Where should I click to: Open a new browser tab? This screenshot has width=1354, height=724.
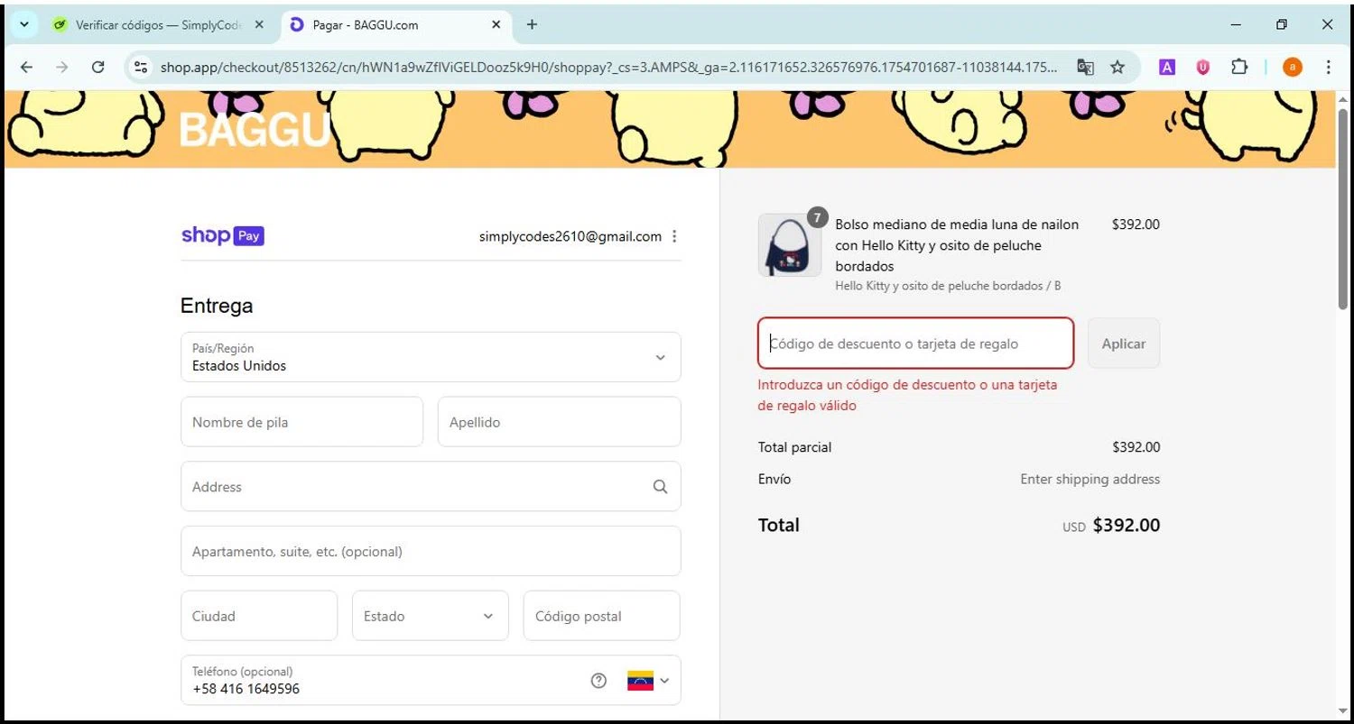532,24
